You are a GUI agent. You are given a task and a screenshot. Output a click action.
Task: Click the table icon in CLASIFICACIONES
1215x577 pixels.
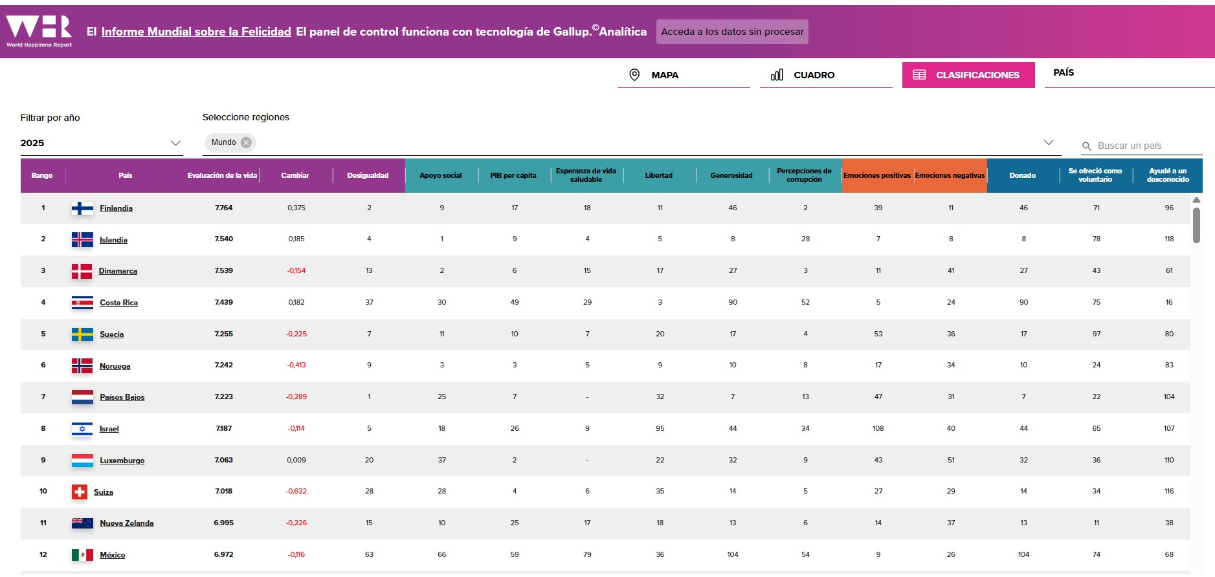(x=919, y=75)
